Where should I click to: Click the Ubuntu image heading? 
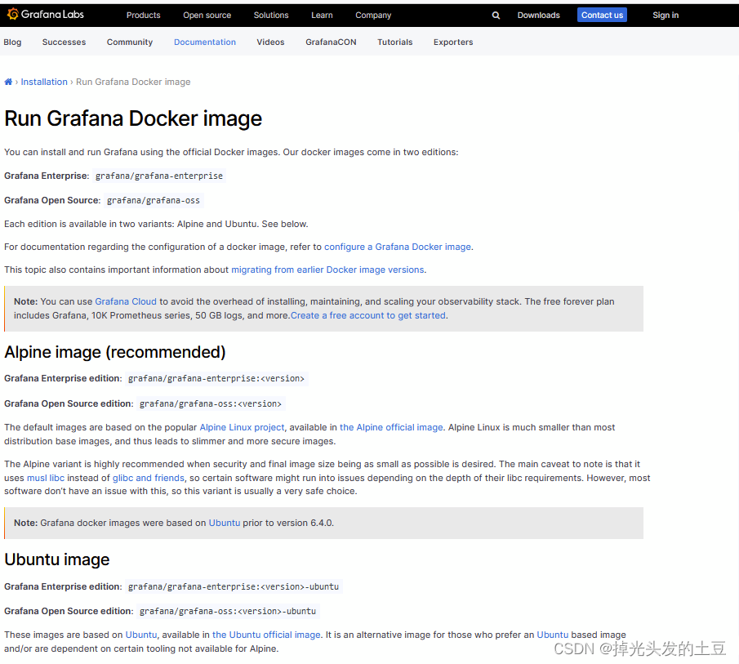coord(57,559)
